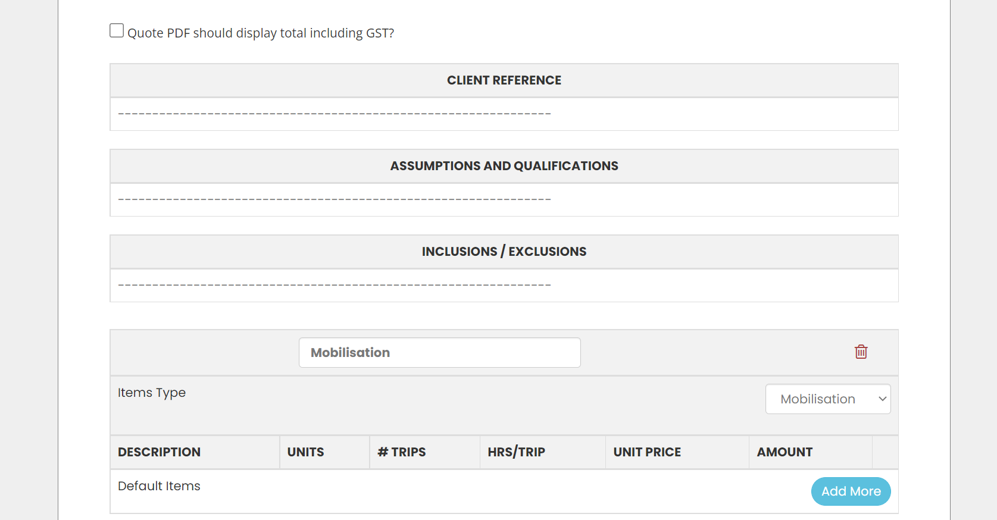Click the Quote PDF GST label text

tap(261, 33)
